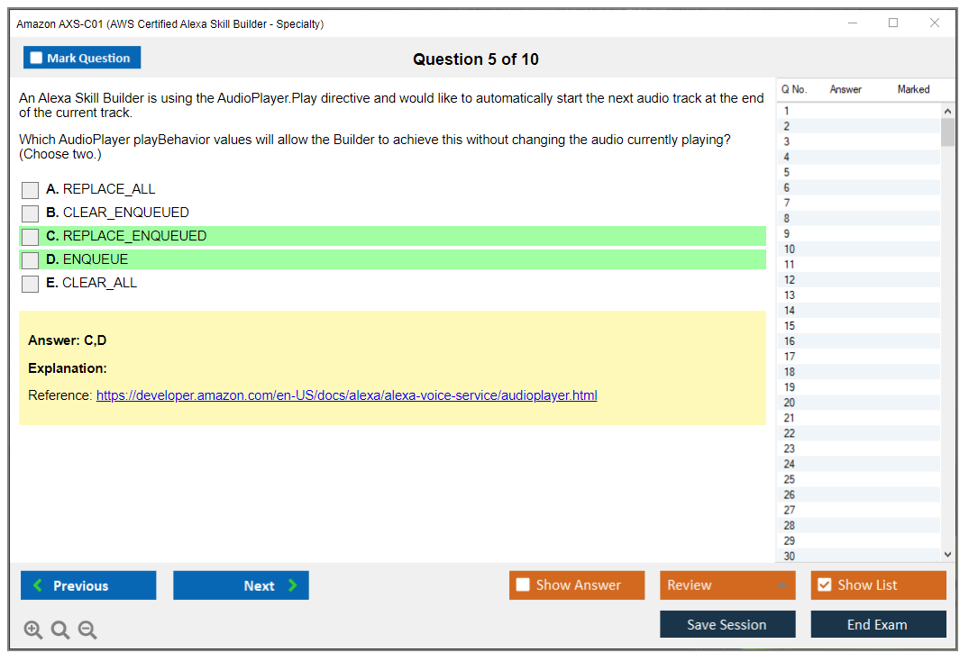Viewport: 969px width, 662px height.
Task: Open the audioplayer.html reference link
Action: (346, 395)
